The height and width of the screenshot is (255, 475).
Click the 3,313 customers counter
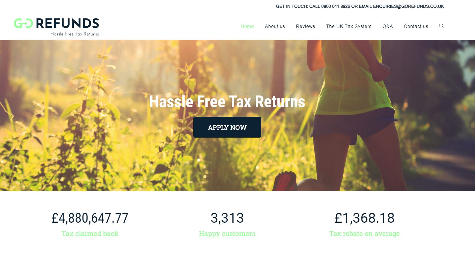click(x=227, y=218)
